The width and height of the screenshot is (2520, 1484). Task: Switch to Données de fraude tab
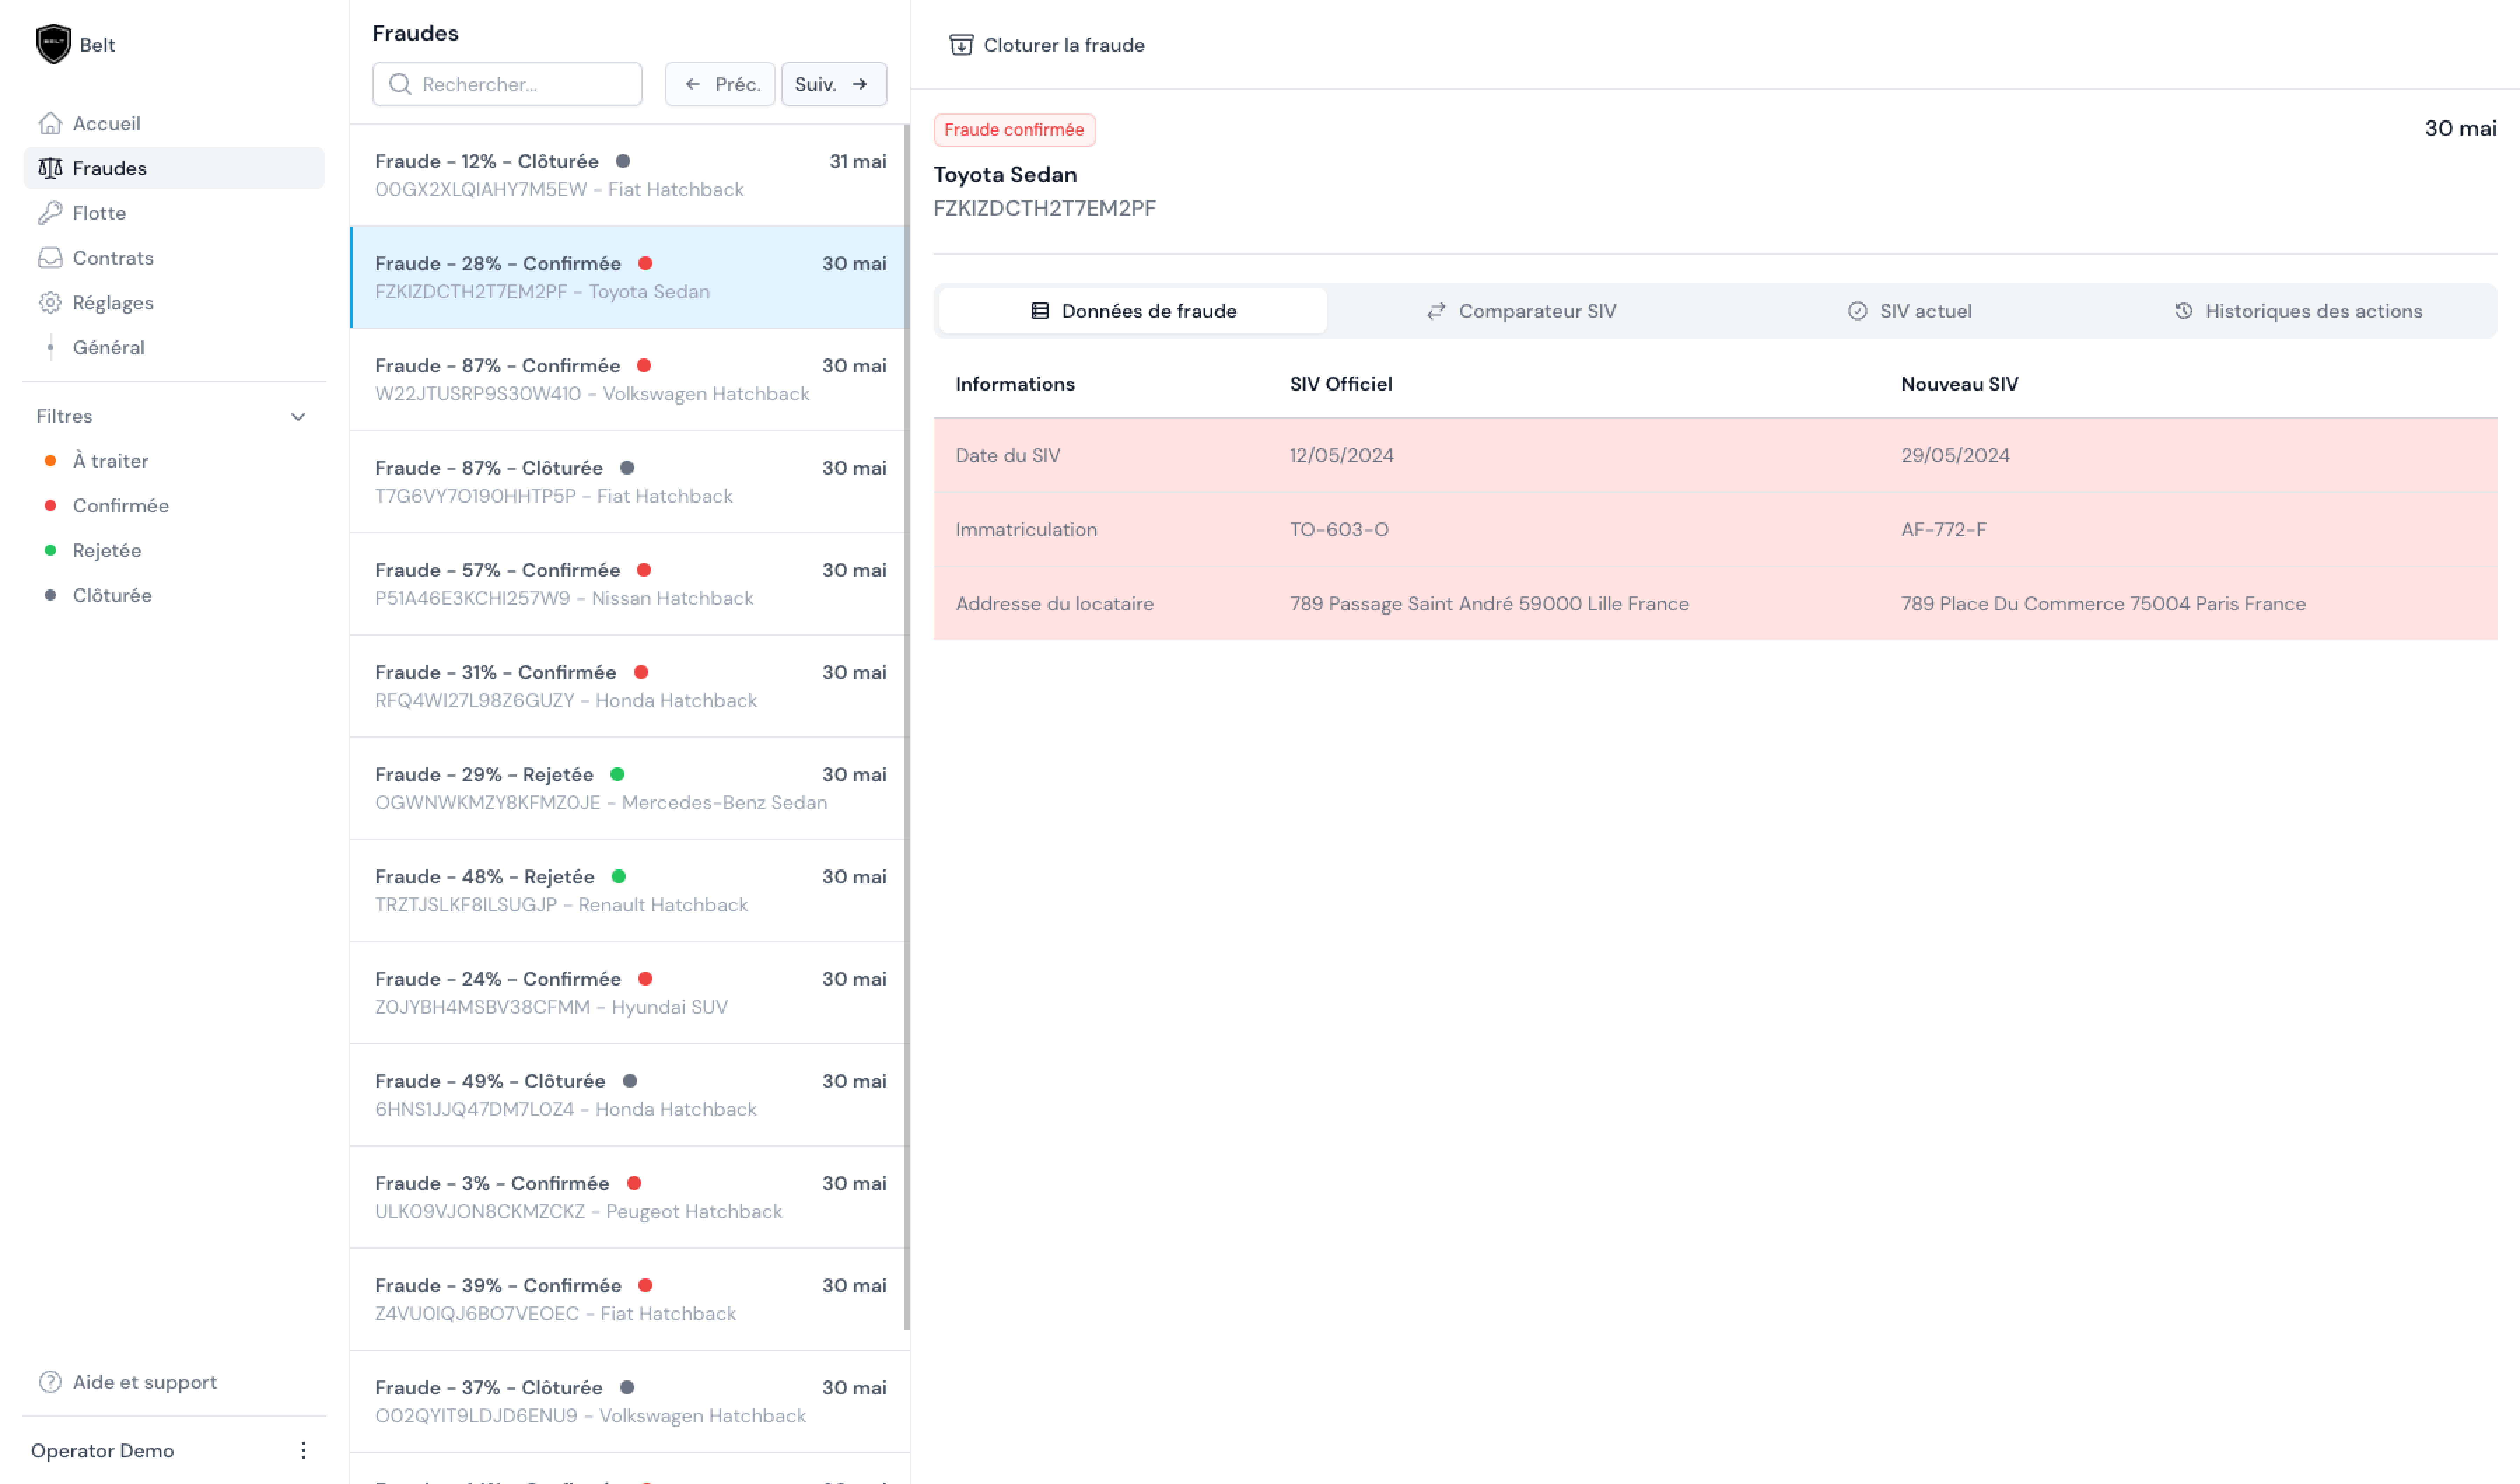1133,311
